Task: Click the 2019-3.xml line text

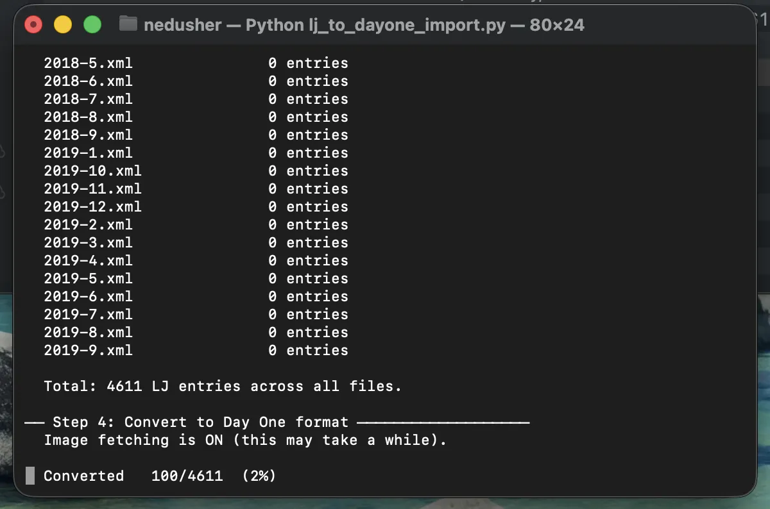Action: tap(88, 242)
